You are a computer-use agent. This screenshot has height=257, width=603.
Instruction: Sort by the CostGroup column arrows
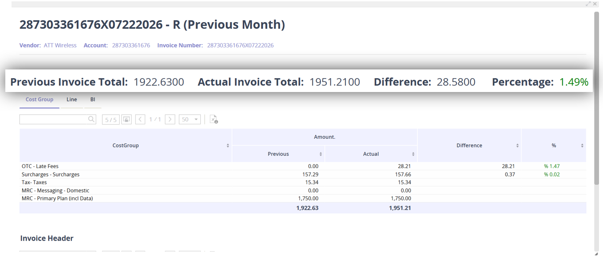(x=228, y=146)
